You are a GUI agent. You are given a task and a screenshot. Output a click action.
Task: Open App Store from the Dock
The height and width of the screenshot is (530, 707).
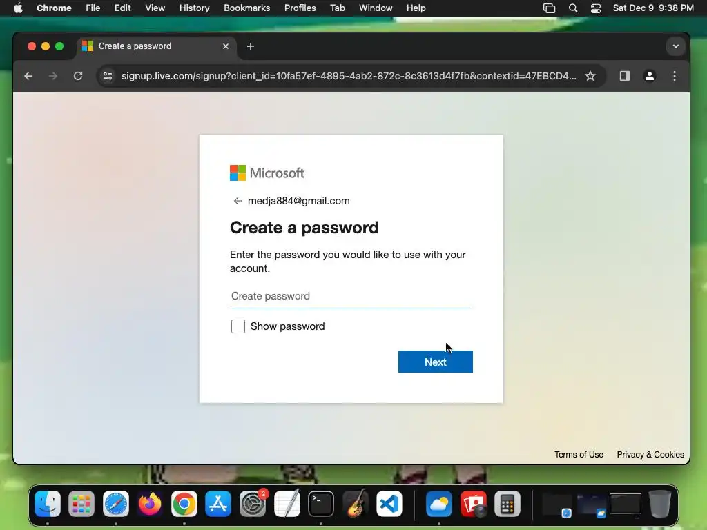click(218, 504)
